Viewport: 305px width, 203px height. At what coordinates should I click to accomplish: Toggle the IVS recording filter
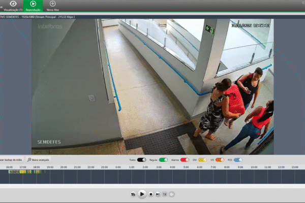tap(220, 159)
